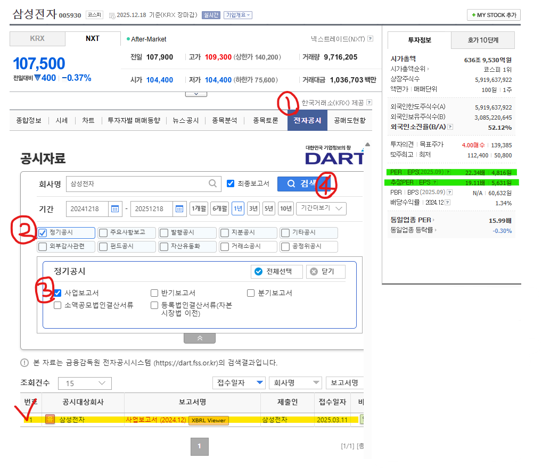Viewport: 542px width, 468px height.
Task: Toggle the 최종보고서 checkbox
Action: (231, 183)
